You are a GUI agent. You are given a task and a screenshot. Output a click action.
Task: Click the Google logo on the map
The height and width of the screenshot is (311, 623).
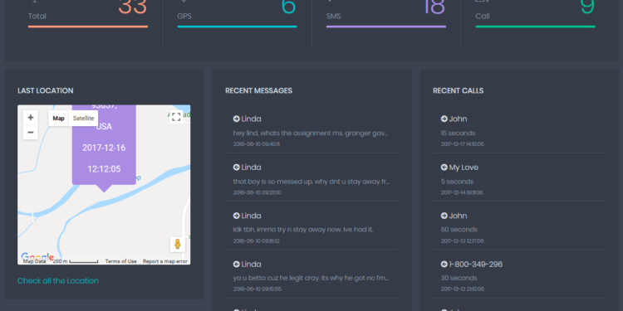pos(37,256)
